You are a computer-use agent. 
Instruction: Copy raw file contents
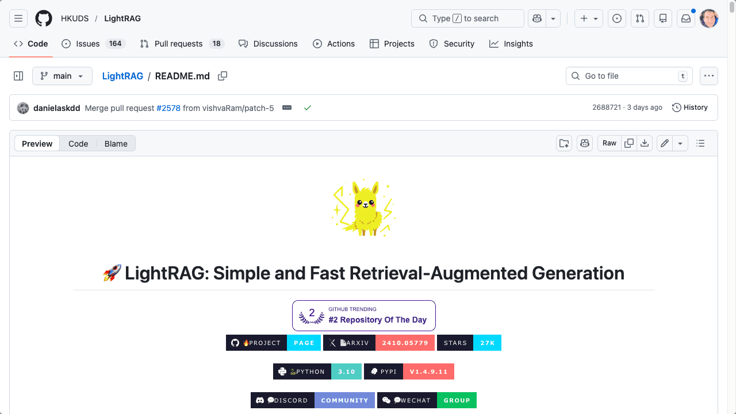coord(630,143)
